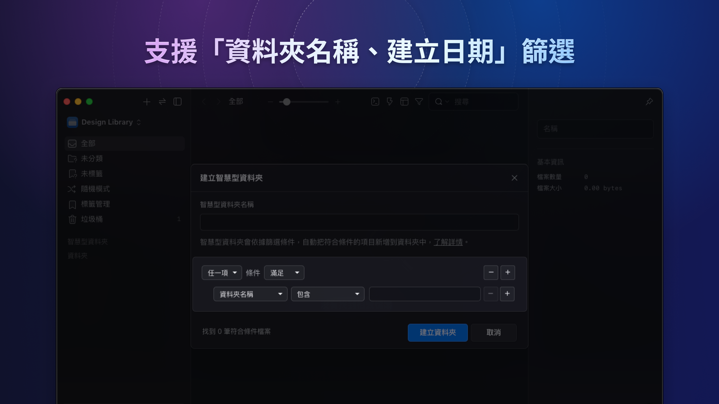Toggle the sidebar visibility icon
The image size is (719, 404).
178,102
